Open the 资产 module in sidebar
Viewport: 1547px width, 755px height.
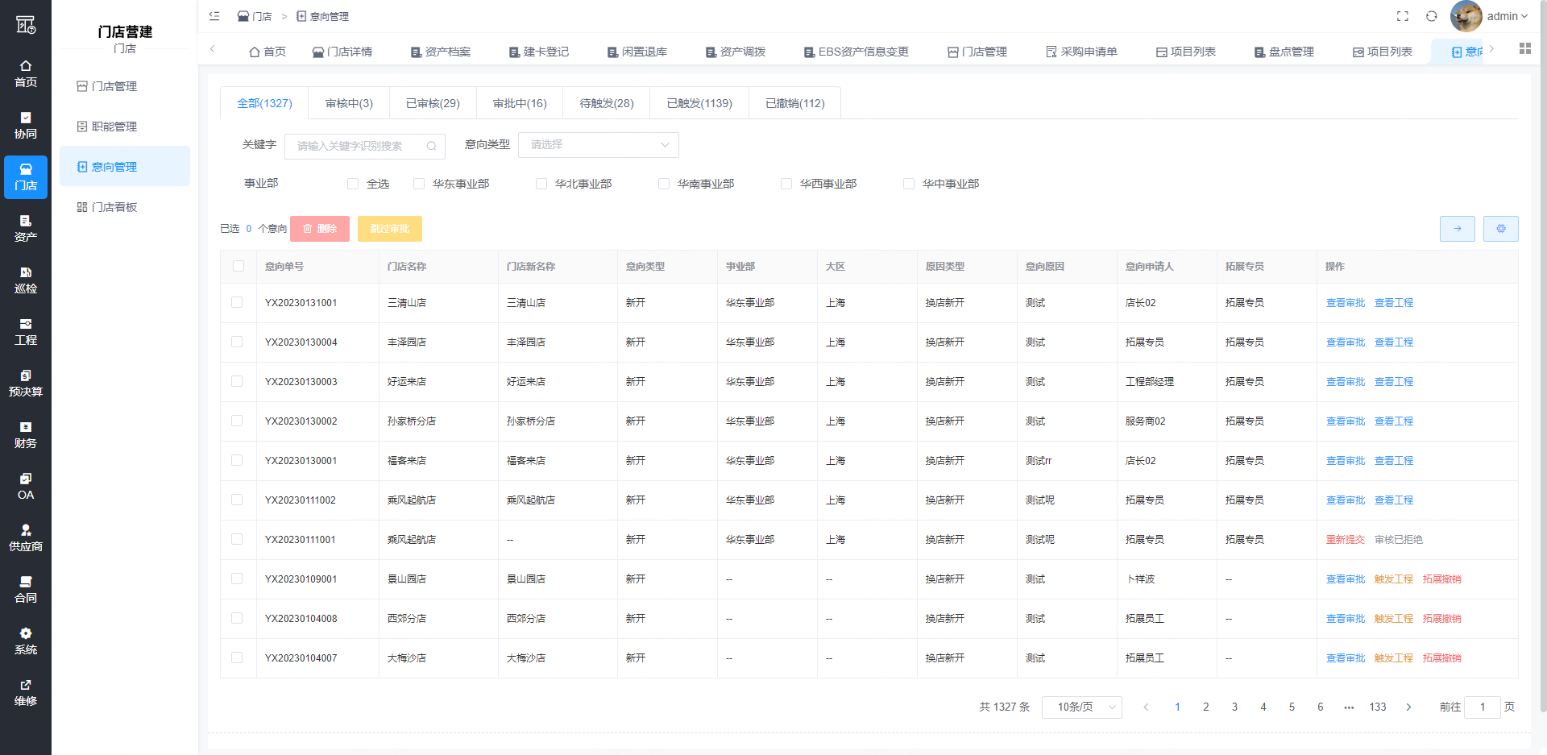(26, 228)
